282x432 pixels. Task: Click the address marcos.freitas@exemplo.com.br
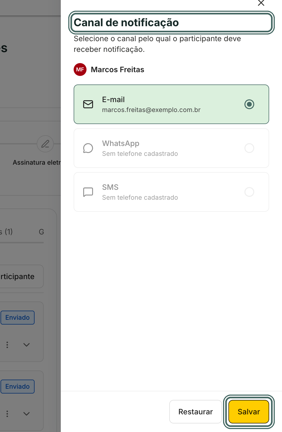click(x=151, y=110)
